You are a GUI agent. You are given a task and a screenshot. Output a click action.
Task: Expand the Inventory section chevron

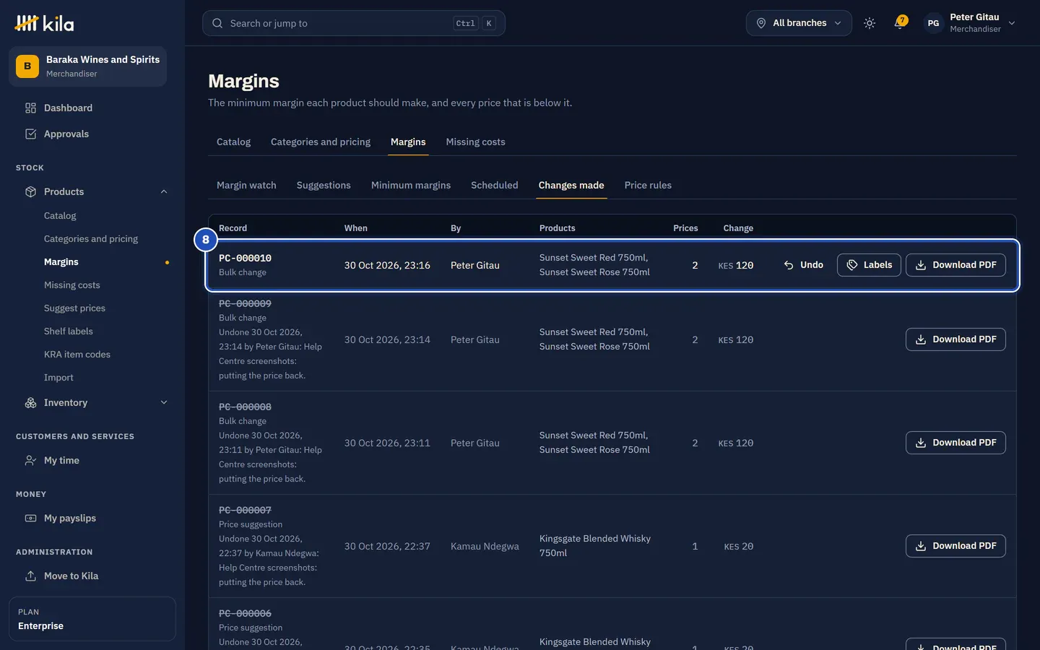point(164,403)
